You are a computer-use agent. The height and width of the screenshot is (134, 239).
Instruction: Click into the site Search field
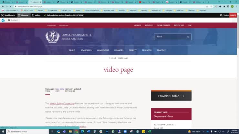point(170,37)
